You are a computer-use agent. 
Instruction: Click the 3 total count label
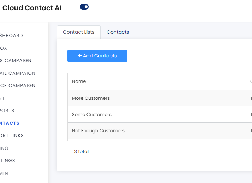point(81,152)
